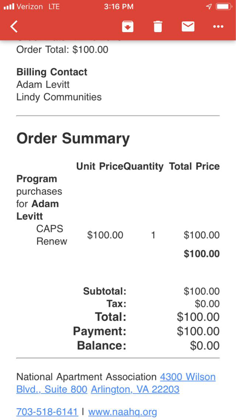Archive this email
Viewport: 236px width, 420px height.
(127, 27)
